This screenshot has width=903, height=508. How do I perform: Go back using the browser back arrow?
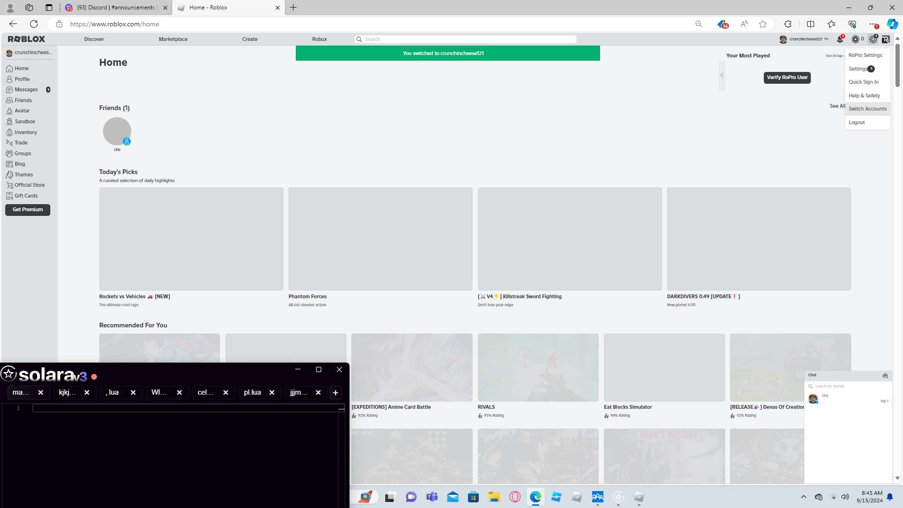click(13, 24)
